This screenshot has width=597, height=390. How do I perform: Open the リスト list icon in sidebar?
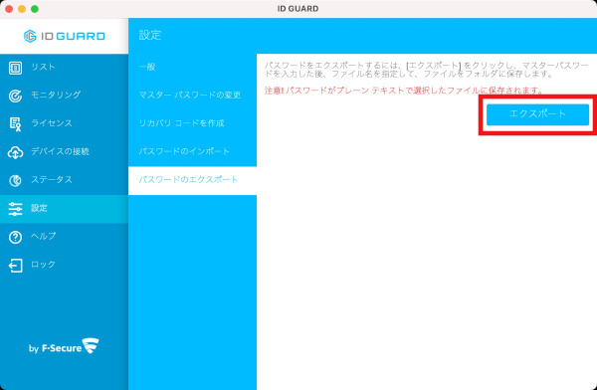15,68
